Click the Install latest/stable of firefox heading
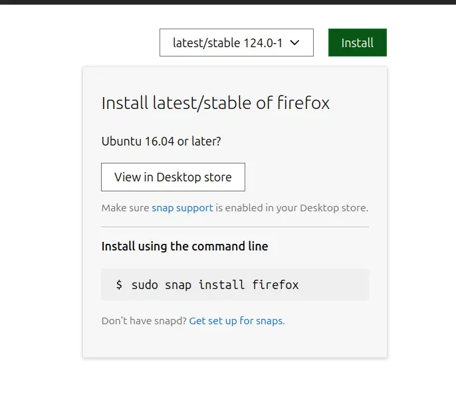The width and height of the screenshot is (456, 400). click(215, 103)
